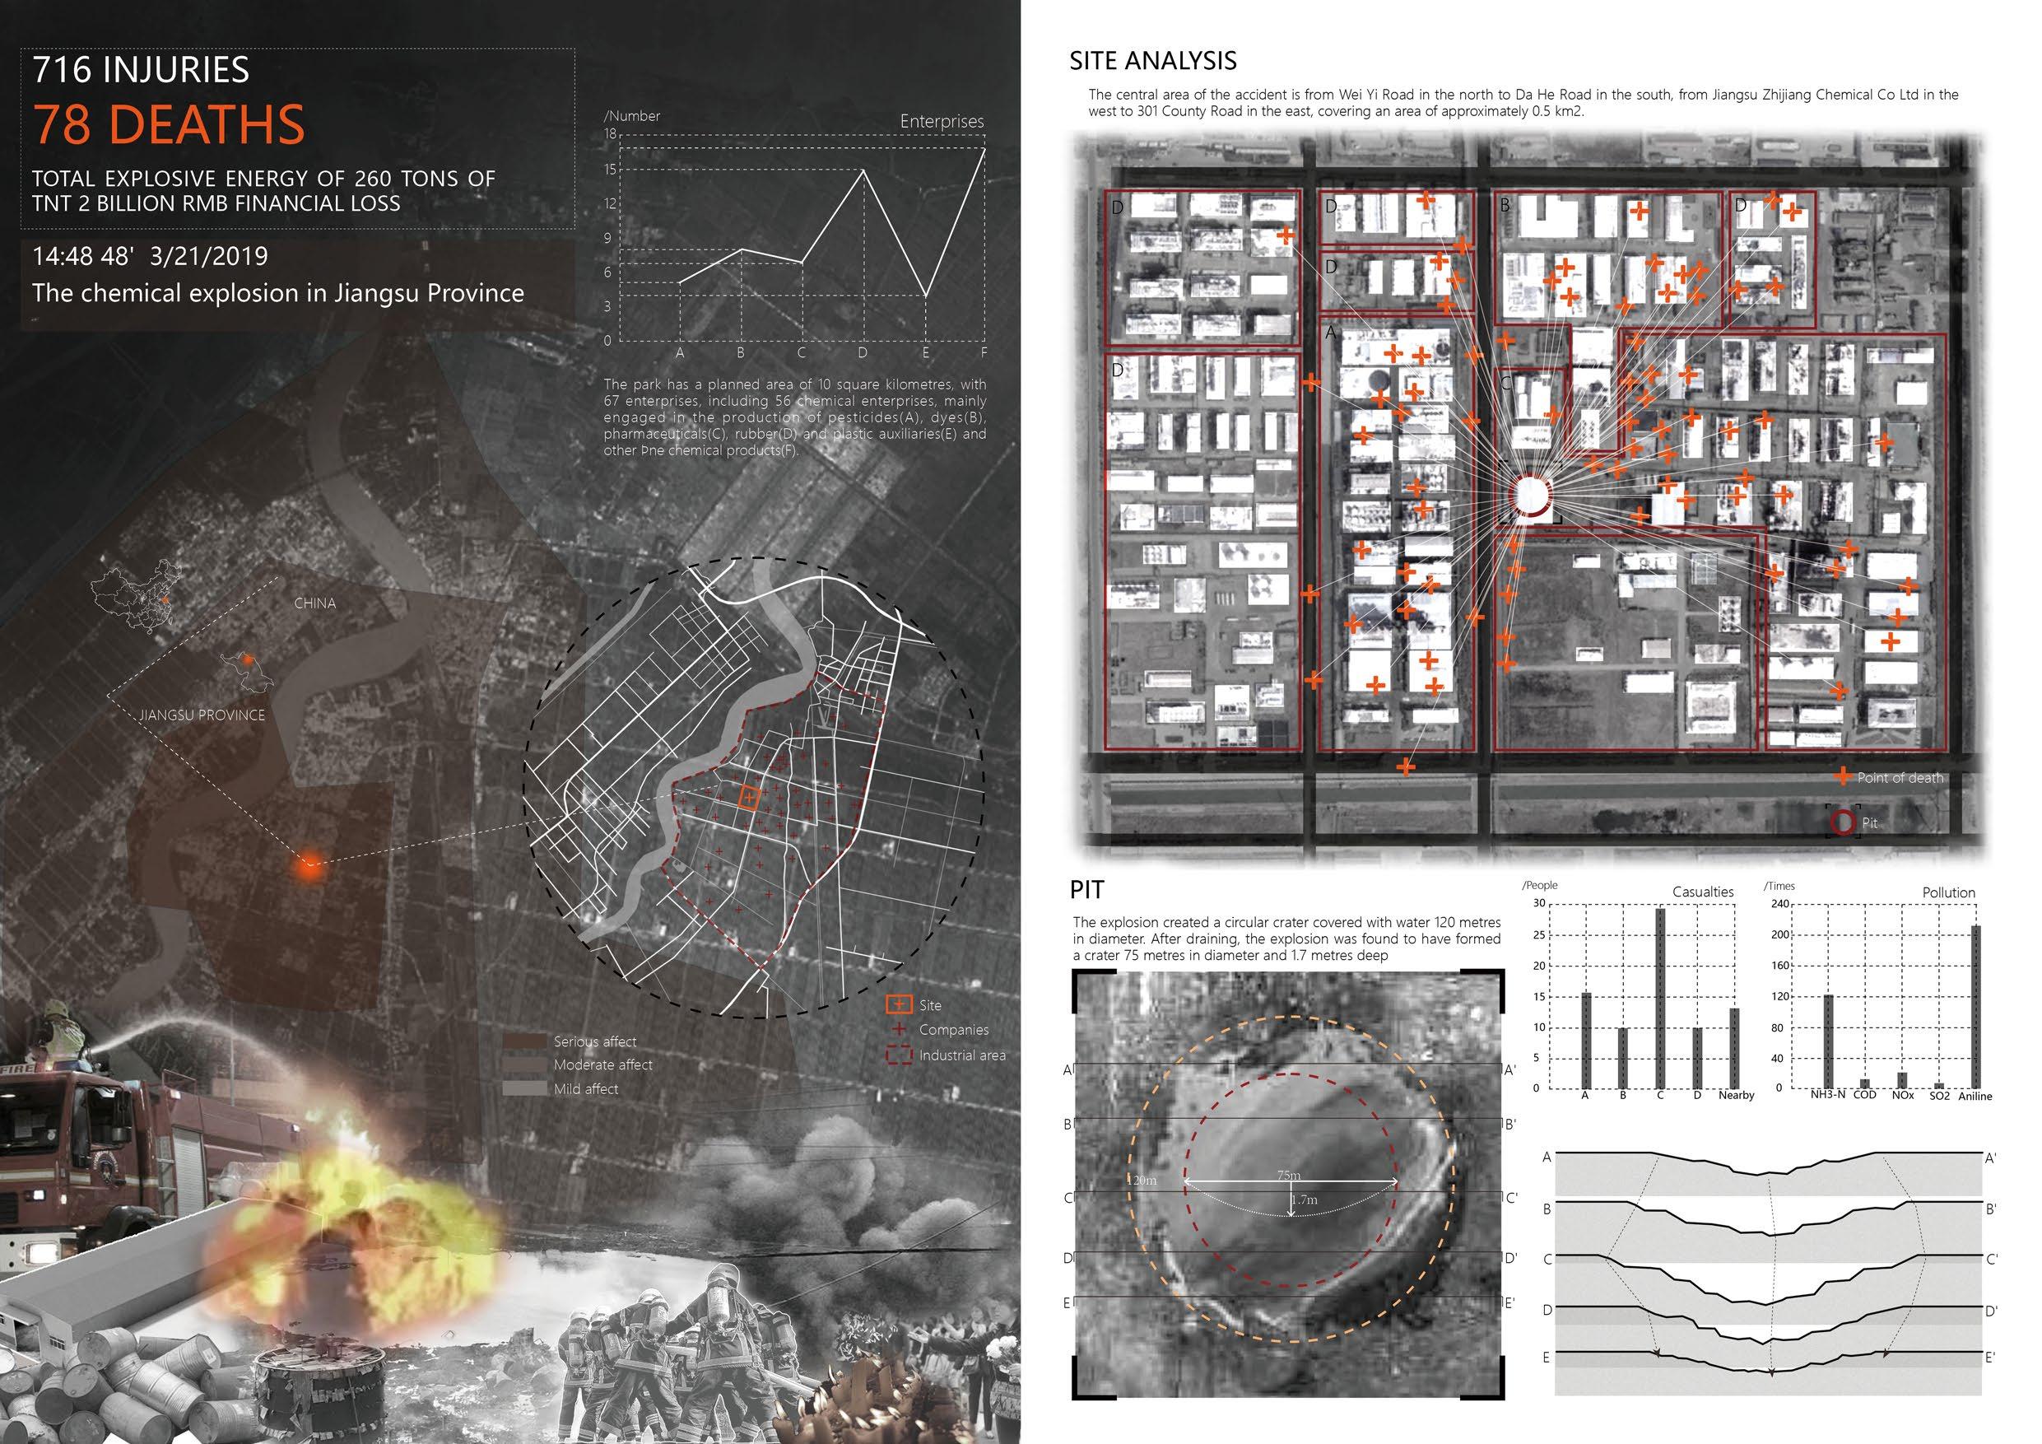Click the '120m' outer diameter label

1143,1181
